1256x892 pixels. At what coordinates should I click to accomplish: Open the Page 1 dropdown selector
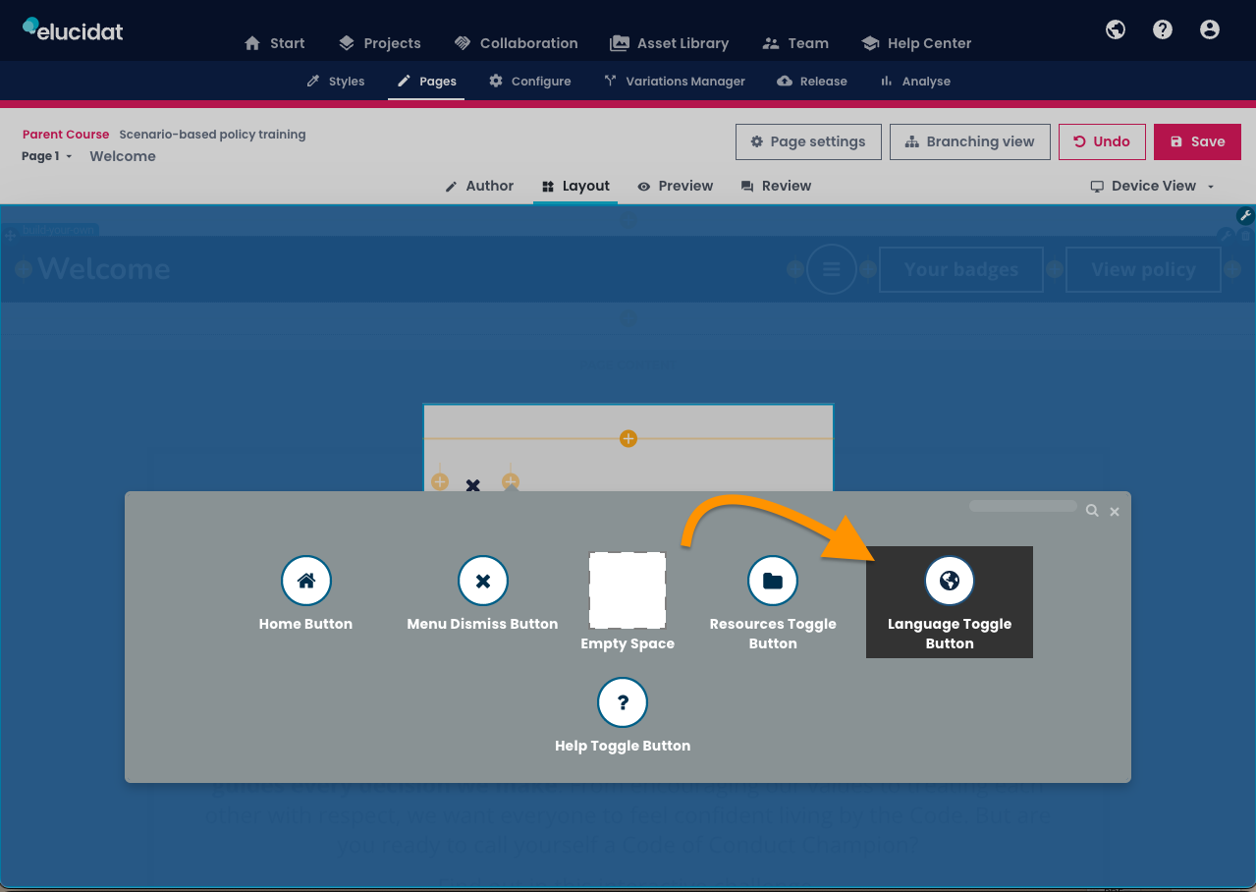click(47, 156)
